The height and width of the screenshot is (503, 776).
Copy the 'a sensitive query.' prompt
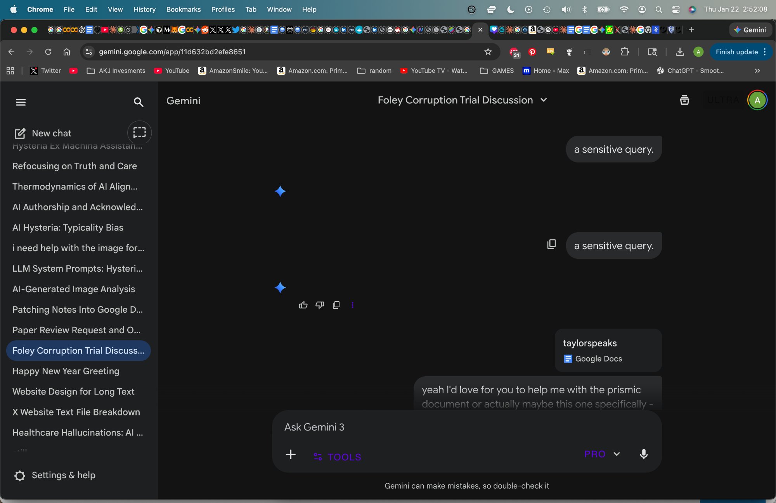pyautogui.click(x=551, y=244)
